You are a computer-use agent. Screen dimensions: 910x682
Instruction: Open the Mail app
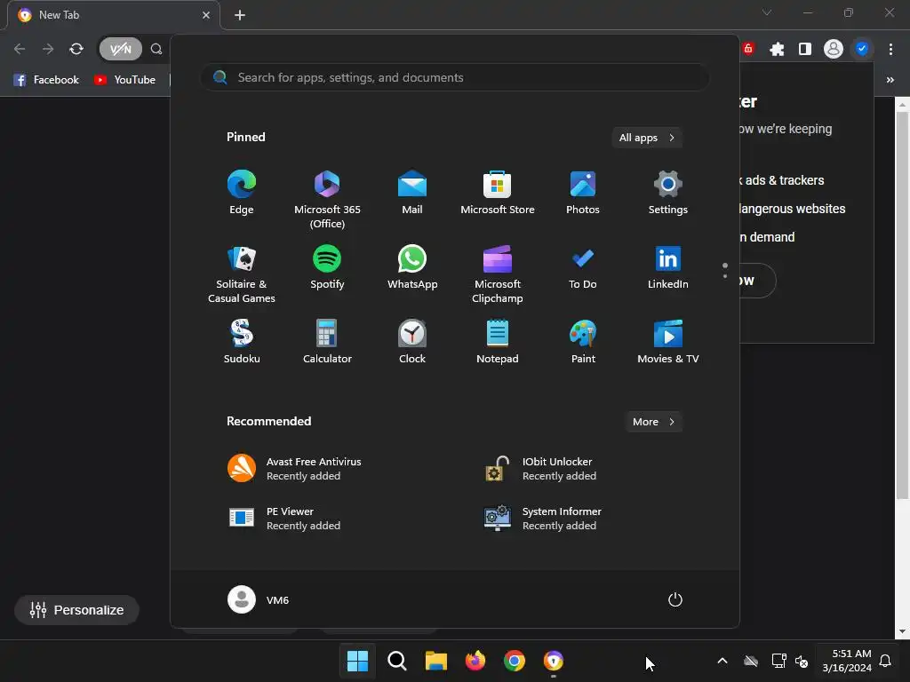(412, 193)
